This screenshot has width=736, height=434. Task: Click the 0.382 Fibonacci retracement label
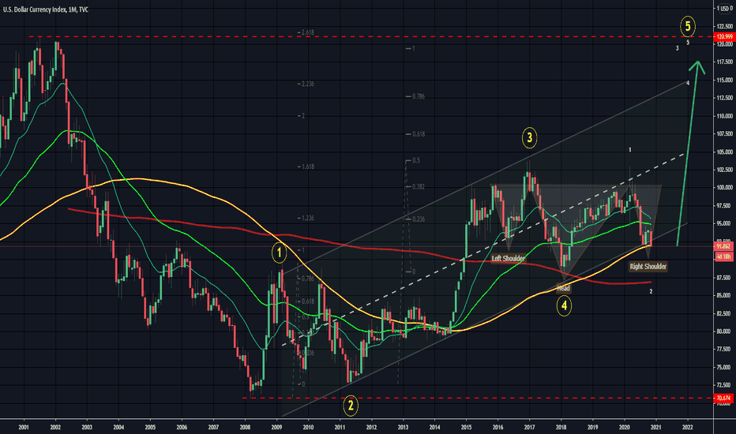click(419, 186)
